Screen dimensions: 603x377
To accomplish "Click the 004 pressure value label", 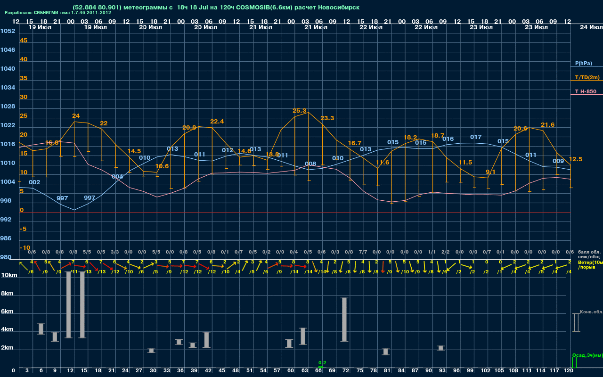I will pyautogui.click(x=117, y=177).
